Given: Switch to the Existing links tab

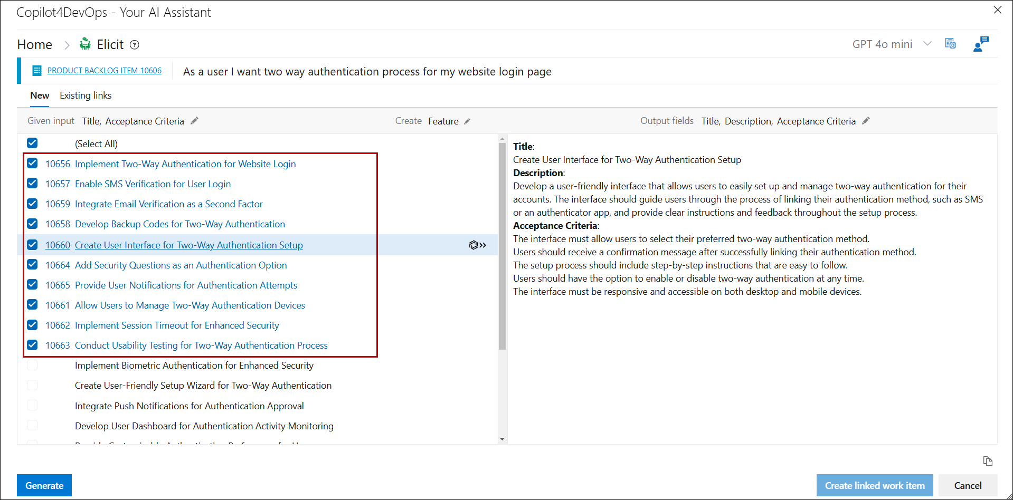Looking at the screenshot, I should pyautogui.click(x=86, y=95).
